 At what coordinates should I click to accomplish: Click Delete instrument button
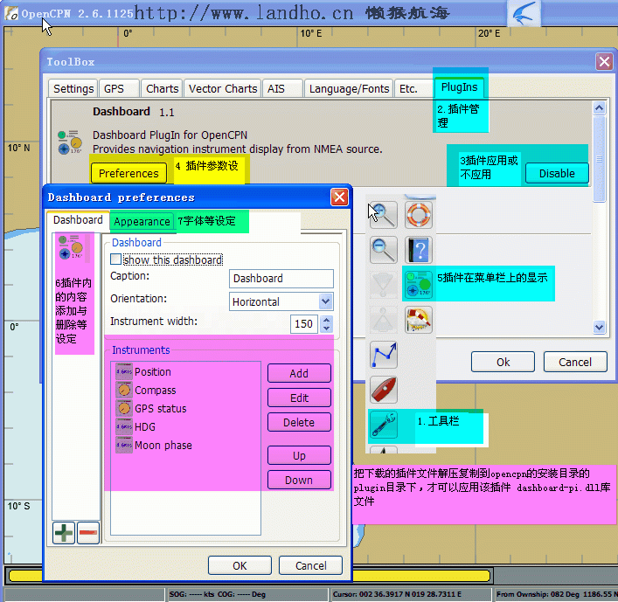point(299,422)
